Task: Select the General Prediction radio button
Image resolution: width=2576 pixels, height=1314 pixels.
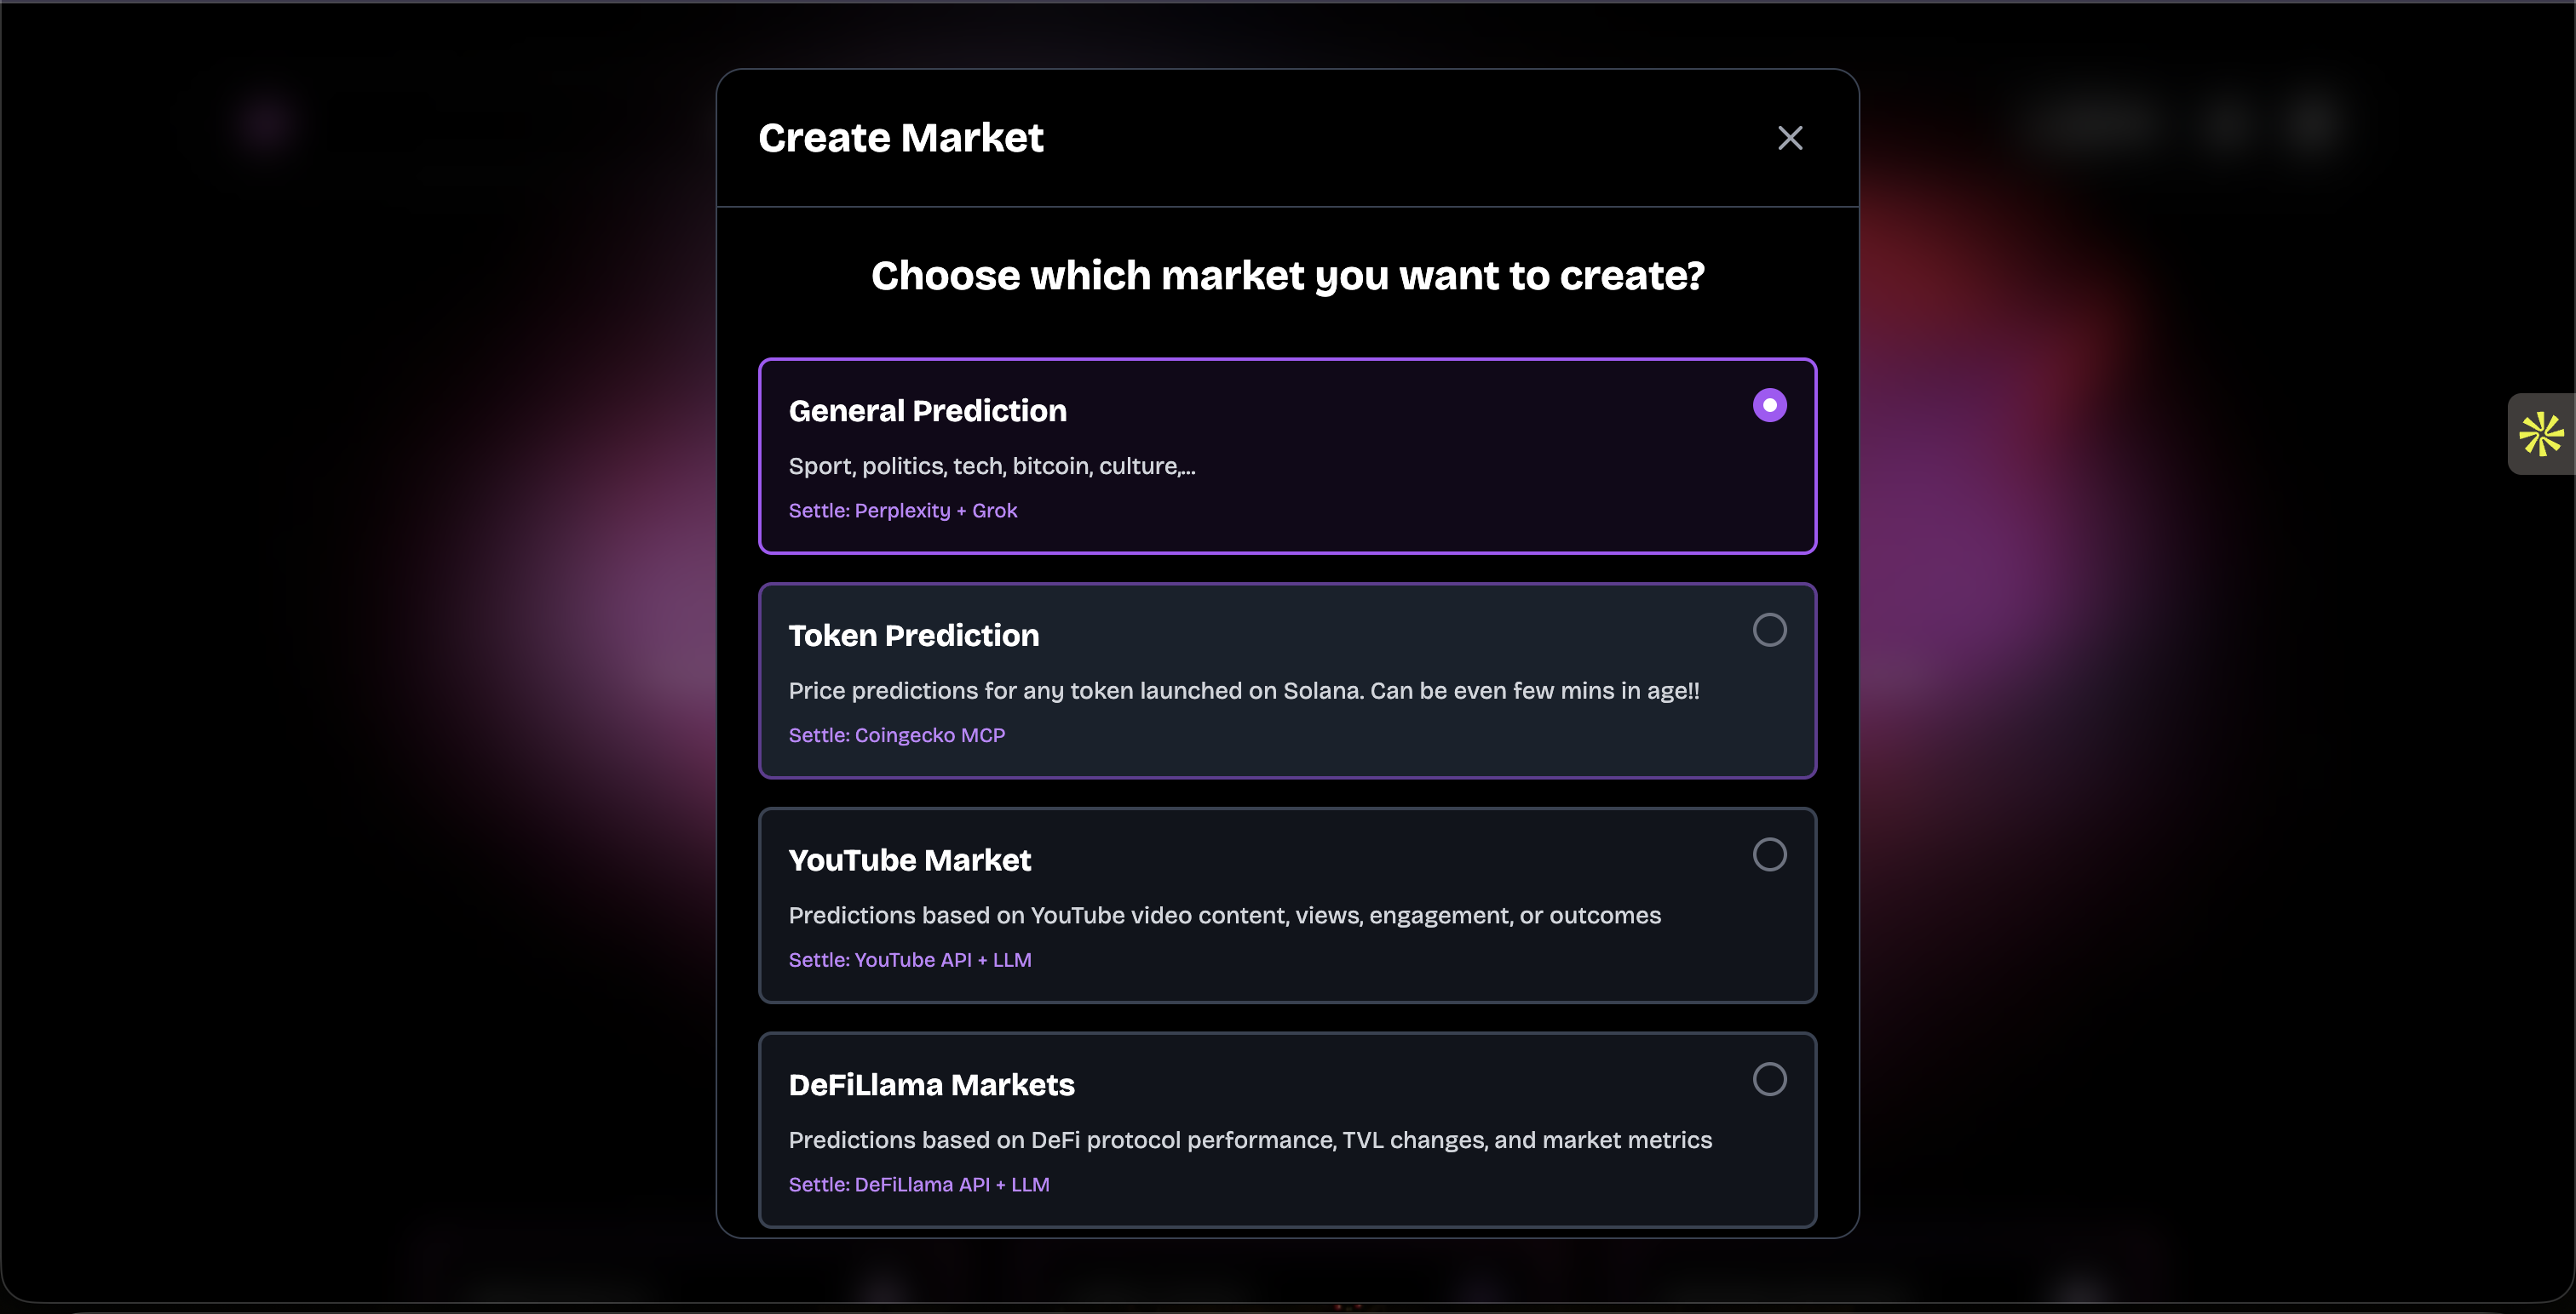Action: [x=1770, y=405]
